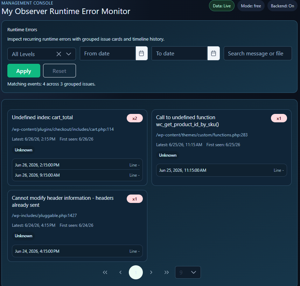Expand the All Levels dropdown chevron
300x286 pixels.
[x=69, y=54]
